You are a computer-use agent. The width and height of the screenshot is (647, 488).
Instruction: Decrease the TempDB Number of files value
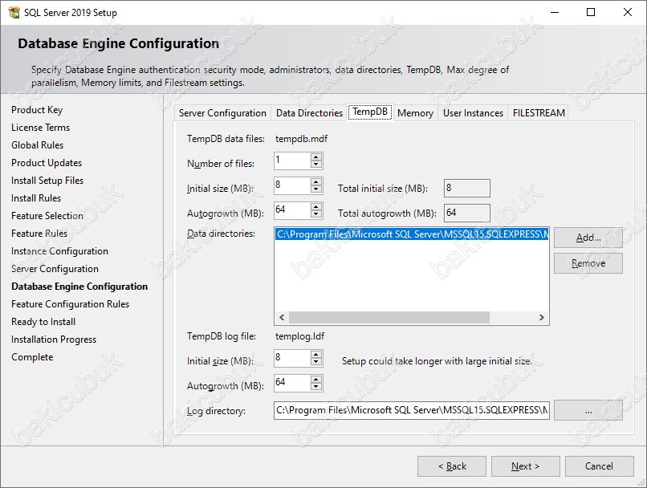click(x=316, y=165)
